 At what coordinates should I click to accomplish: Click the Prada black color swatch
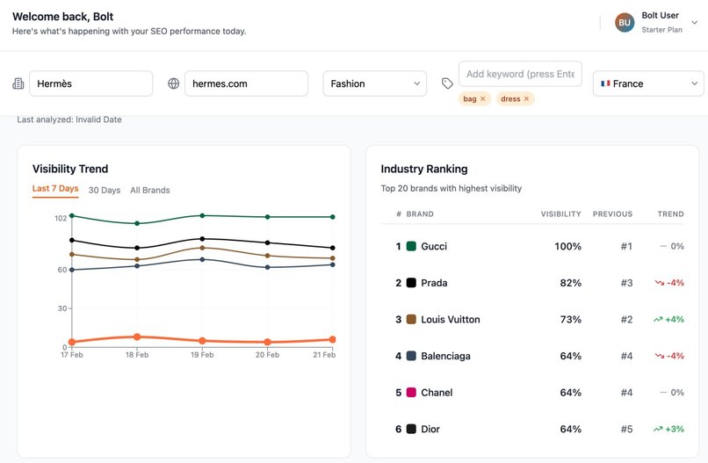click(411, 283)
